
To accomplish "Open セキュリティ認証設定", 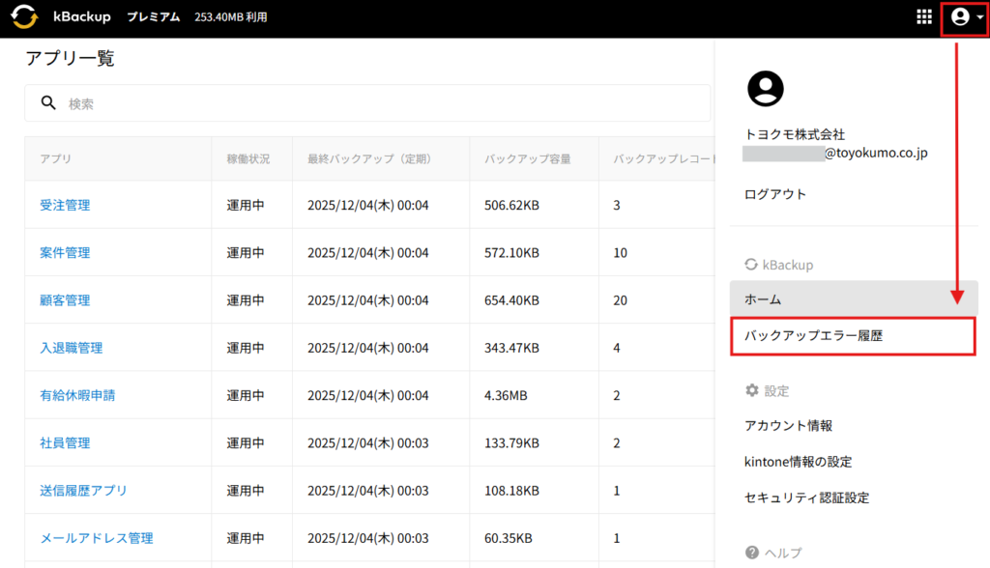I will click(806, 497).
